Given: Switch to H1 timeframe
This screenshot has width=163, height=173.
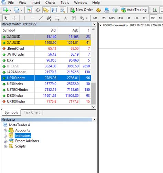Looking at the screenshot, I should [128, 18].
